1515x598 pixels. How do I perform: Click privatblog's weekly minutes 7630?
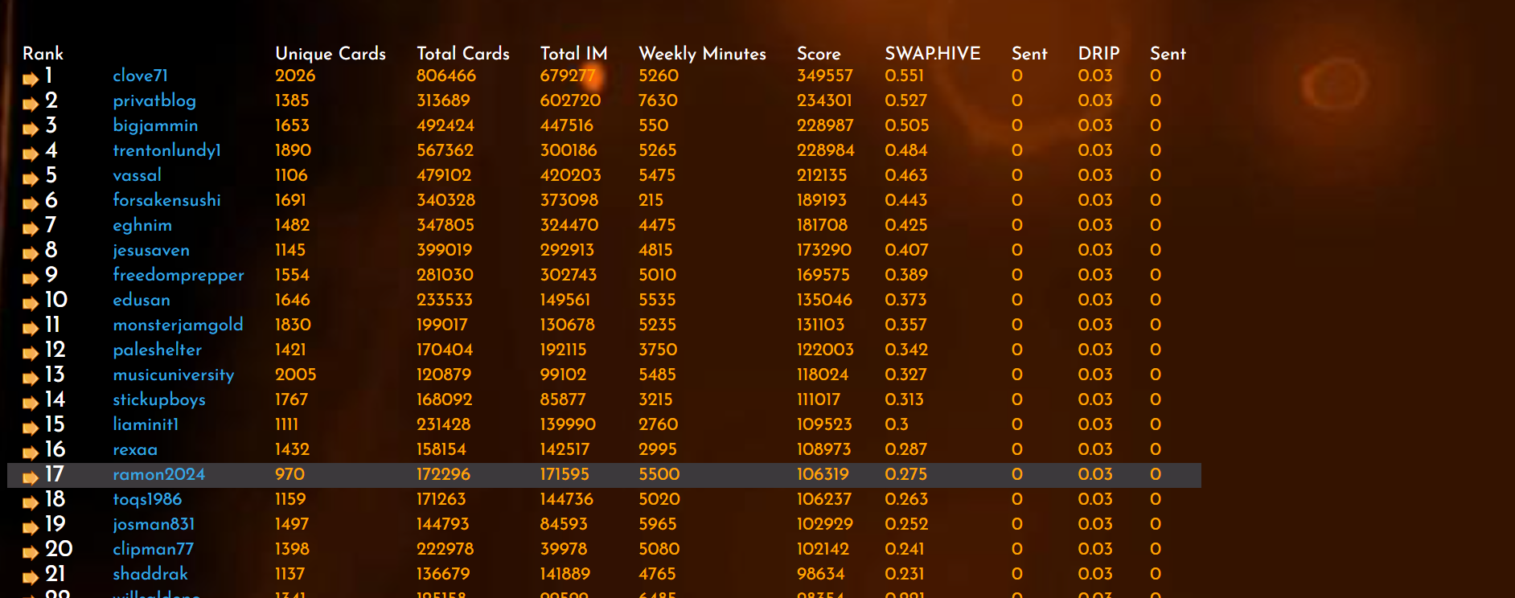coord(658,100)
